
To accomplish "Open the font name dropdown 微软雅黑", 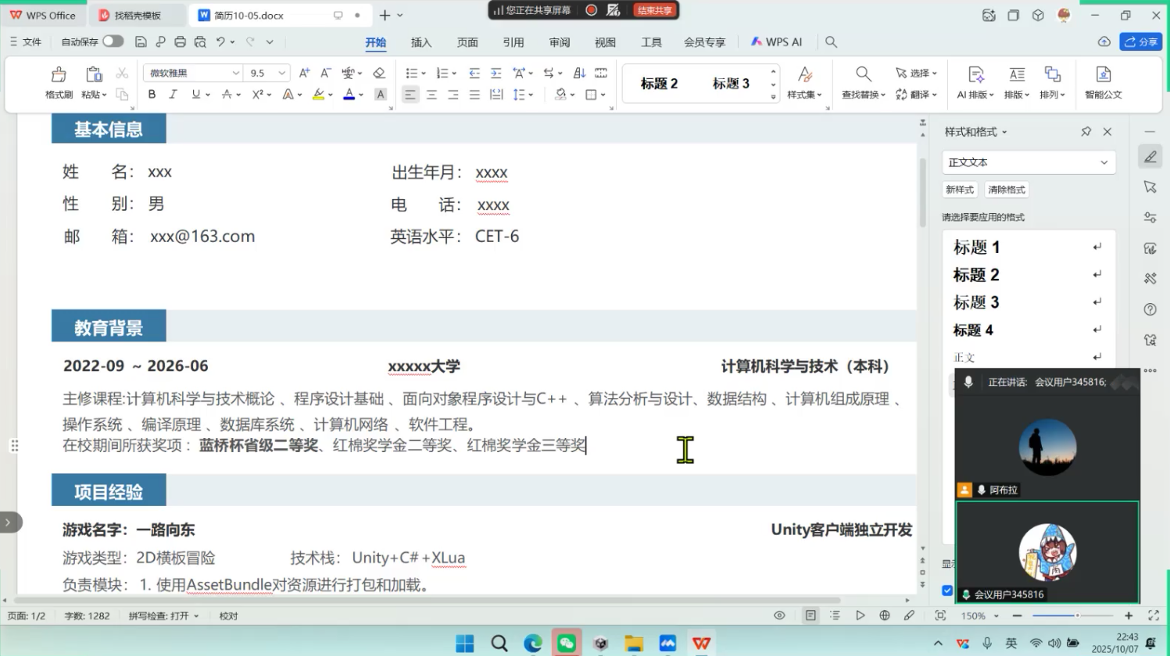I will tap(235, 73).
